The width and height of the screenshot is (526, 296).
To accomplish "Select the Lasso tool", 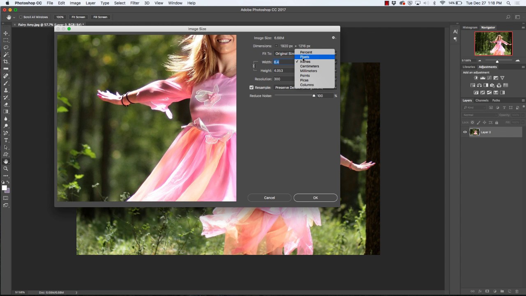I will point(6,47).
